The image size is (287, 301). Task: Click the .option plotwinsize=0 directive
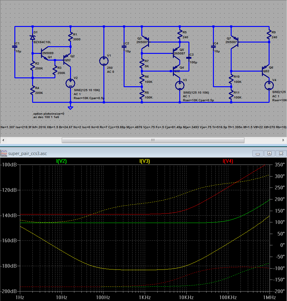tap(48, 114)
